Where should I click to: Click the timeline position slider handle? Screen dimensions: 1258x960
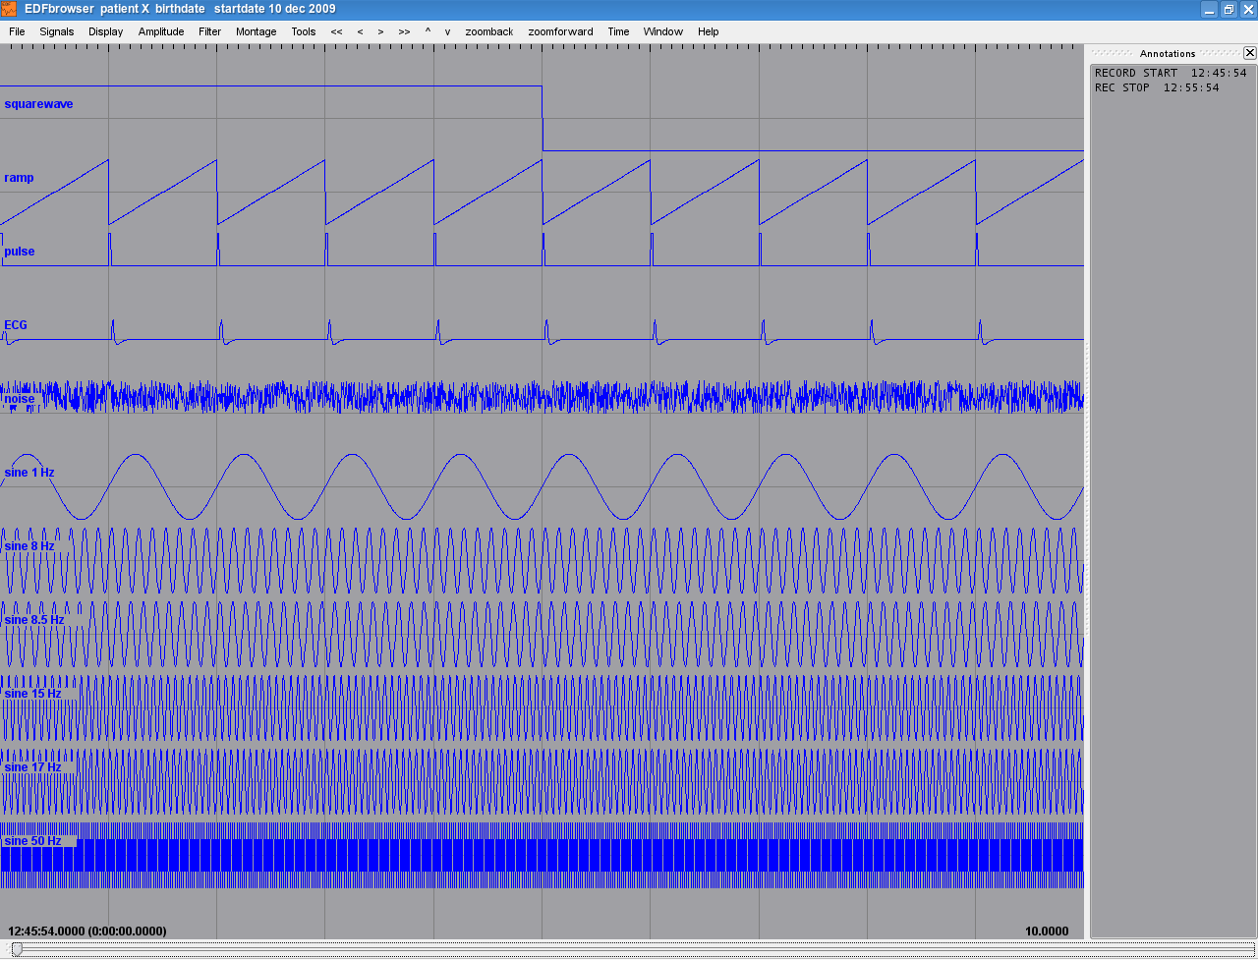tap(17, 948)
